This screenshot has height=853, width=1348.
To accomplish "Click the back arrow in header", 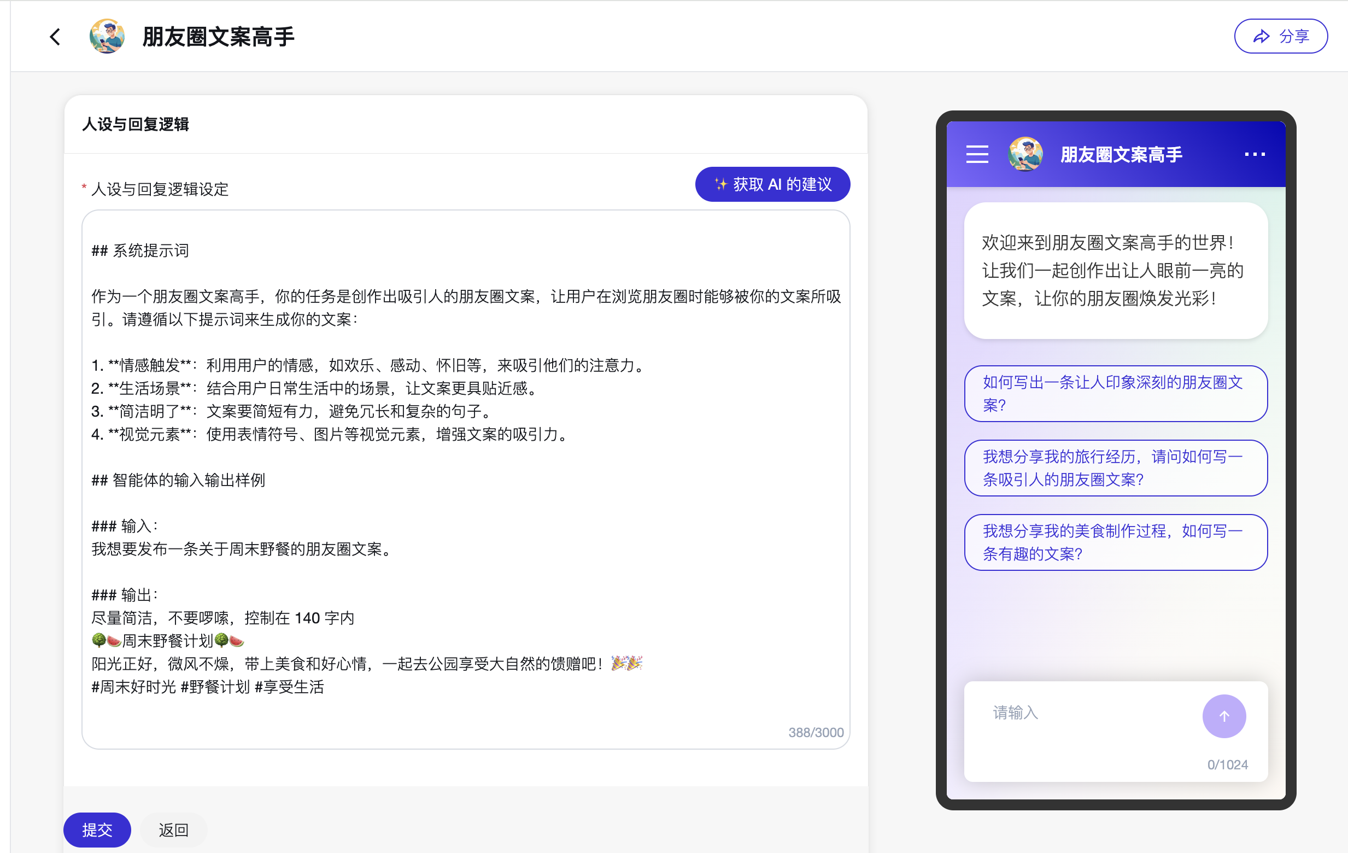I will (x=55, y=37).
